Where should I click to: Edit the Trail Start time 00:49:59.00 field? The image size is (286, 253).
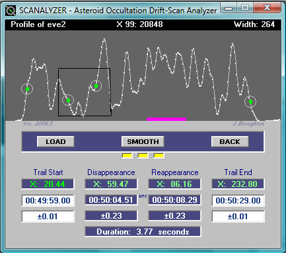48,200
